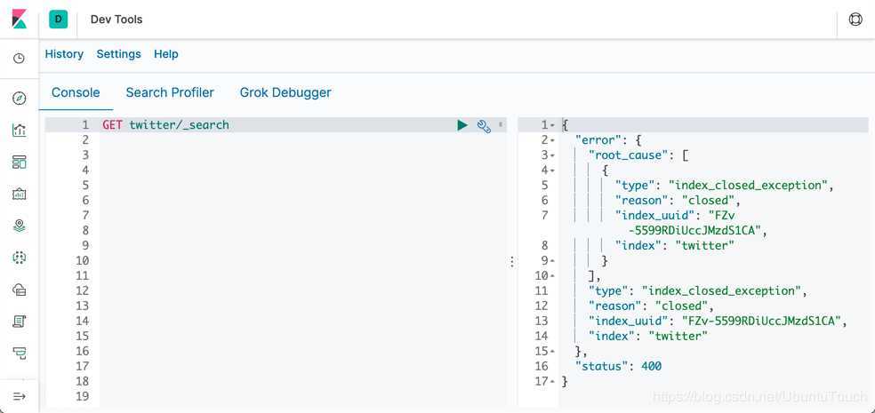Click the History link
875x413 pixels.
click(x=64, y=54)
